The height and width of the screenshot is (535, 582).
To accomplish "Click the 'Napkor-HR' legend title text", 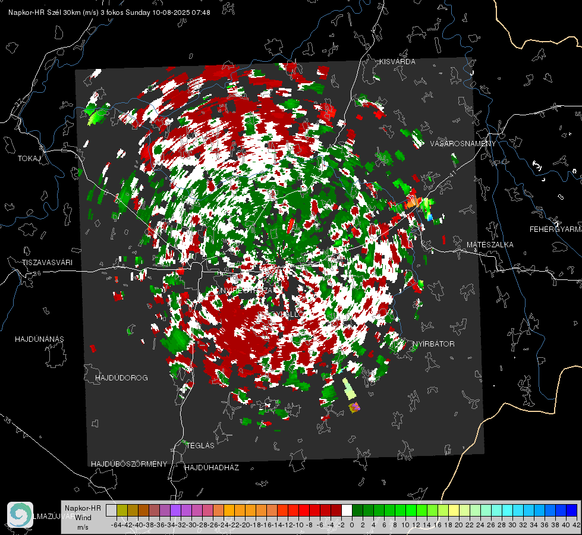I will [x=83, y=508].
